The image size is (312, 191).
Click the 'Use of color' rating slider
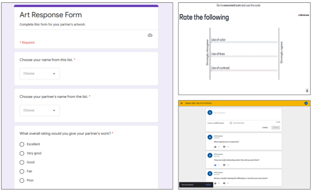pyautogui.click(x=244, y=42)
